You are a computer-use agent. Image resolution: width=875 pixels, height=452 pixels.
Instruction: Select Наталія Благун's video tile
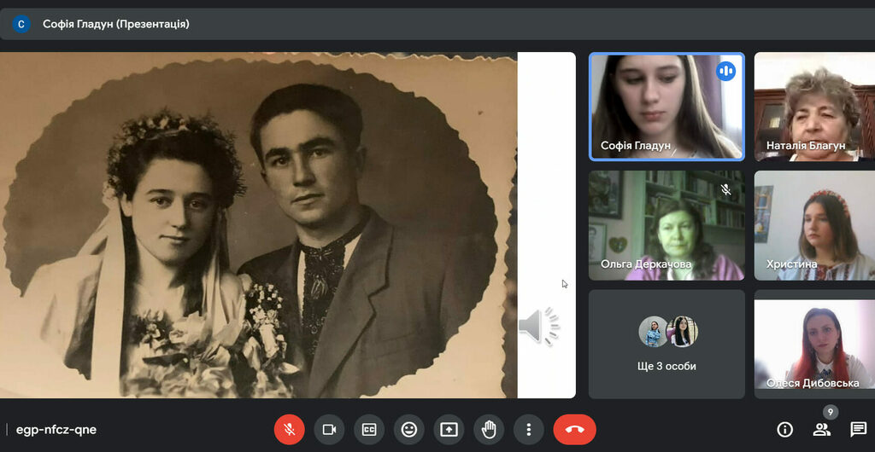[x=813, y=107]
